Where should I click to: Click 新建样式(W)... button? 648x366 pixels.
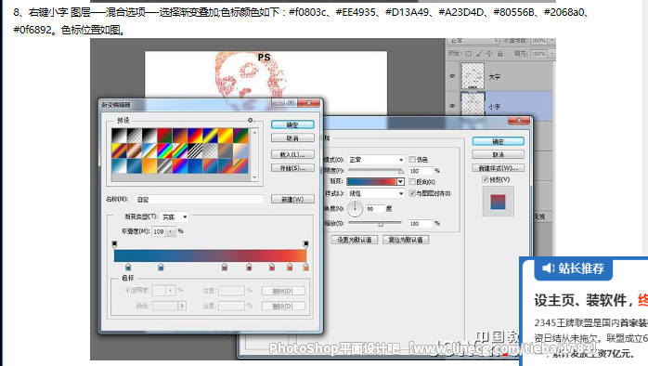[x=498, y=168]
